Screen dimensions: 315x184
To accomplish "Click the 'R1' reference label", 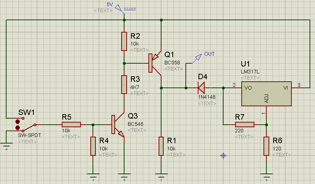I will [x=172, y=141].
